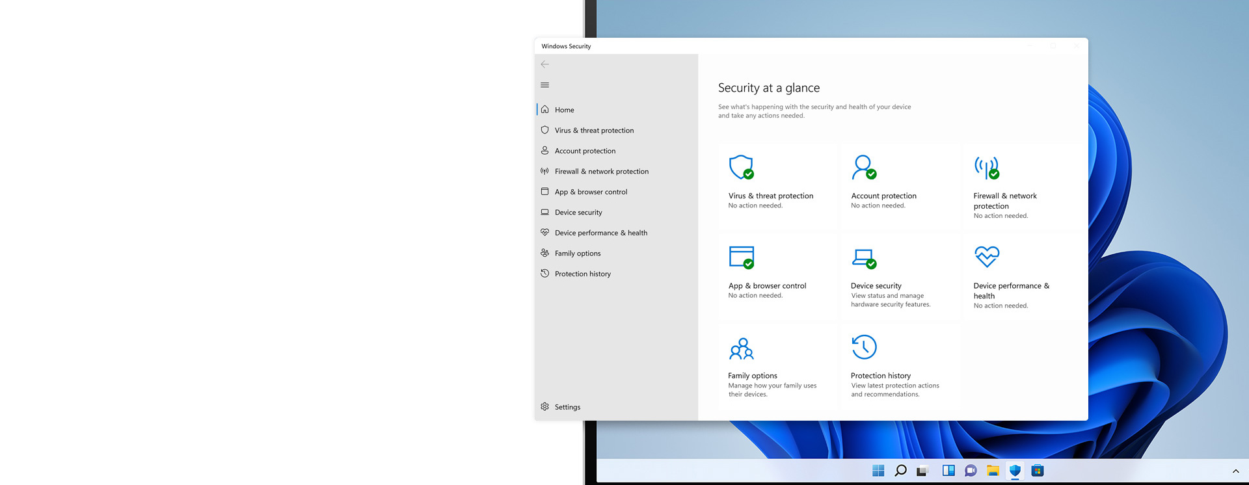Select Home in the sidebar

coord(564,110)
